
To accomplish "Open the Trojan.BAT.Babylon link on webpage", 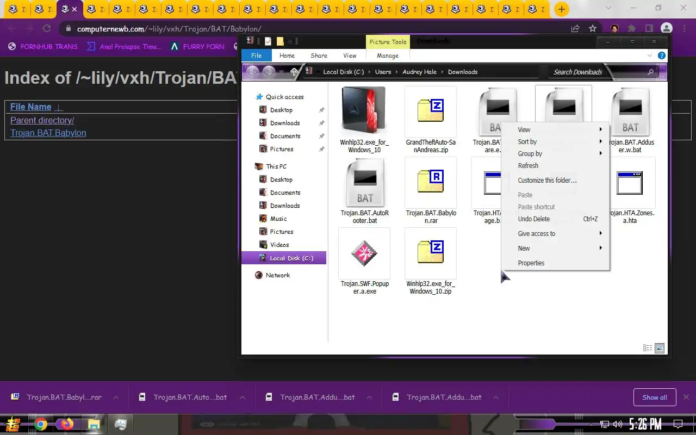I will tap(48, 133).
